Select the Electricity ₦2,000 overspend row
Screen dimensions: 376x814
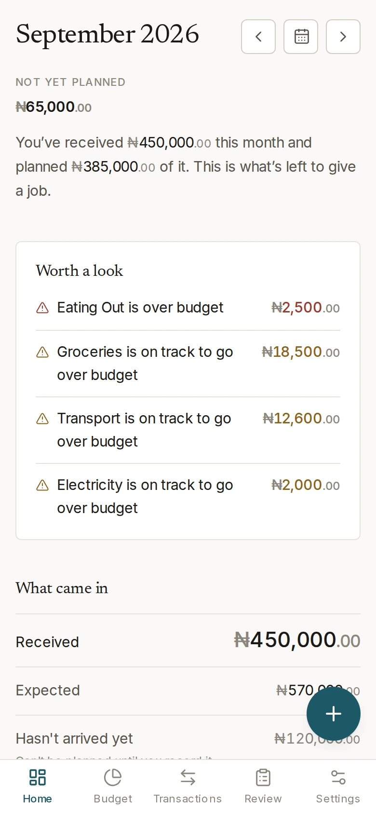pos(188,497)
